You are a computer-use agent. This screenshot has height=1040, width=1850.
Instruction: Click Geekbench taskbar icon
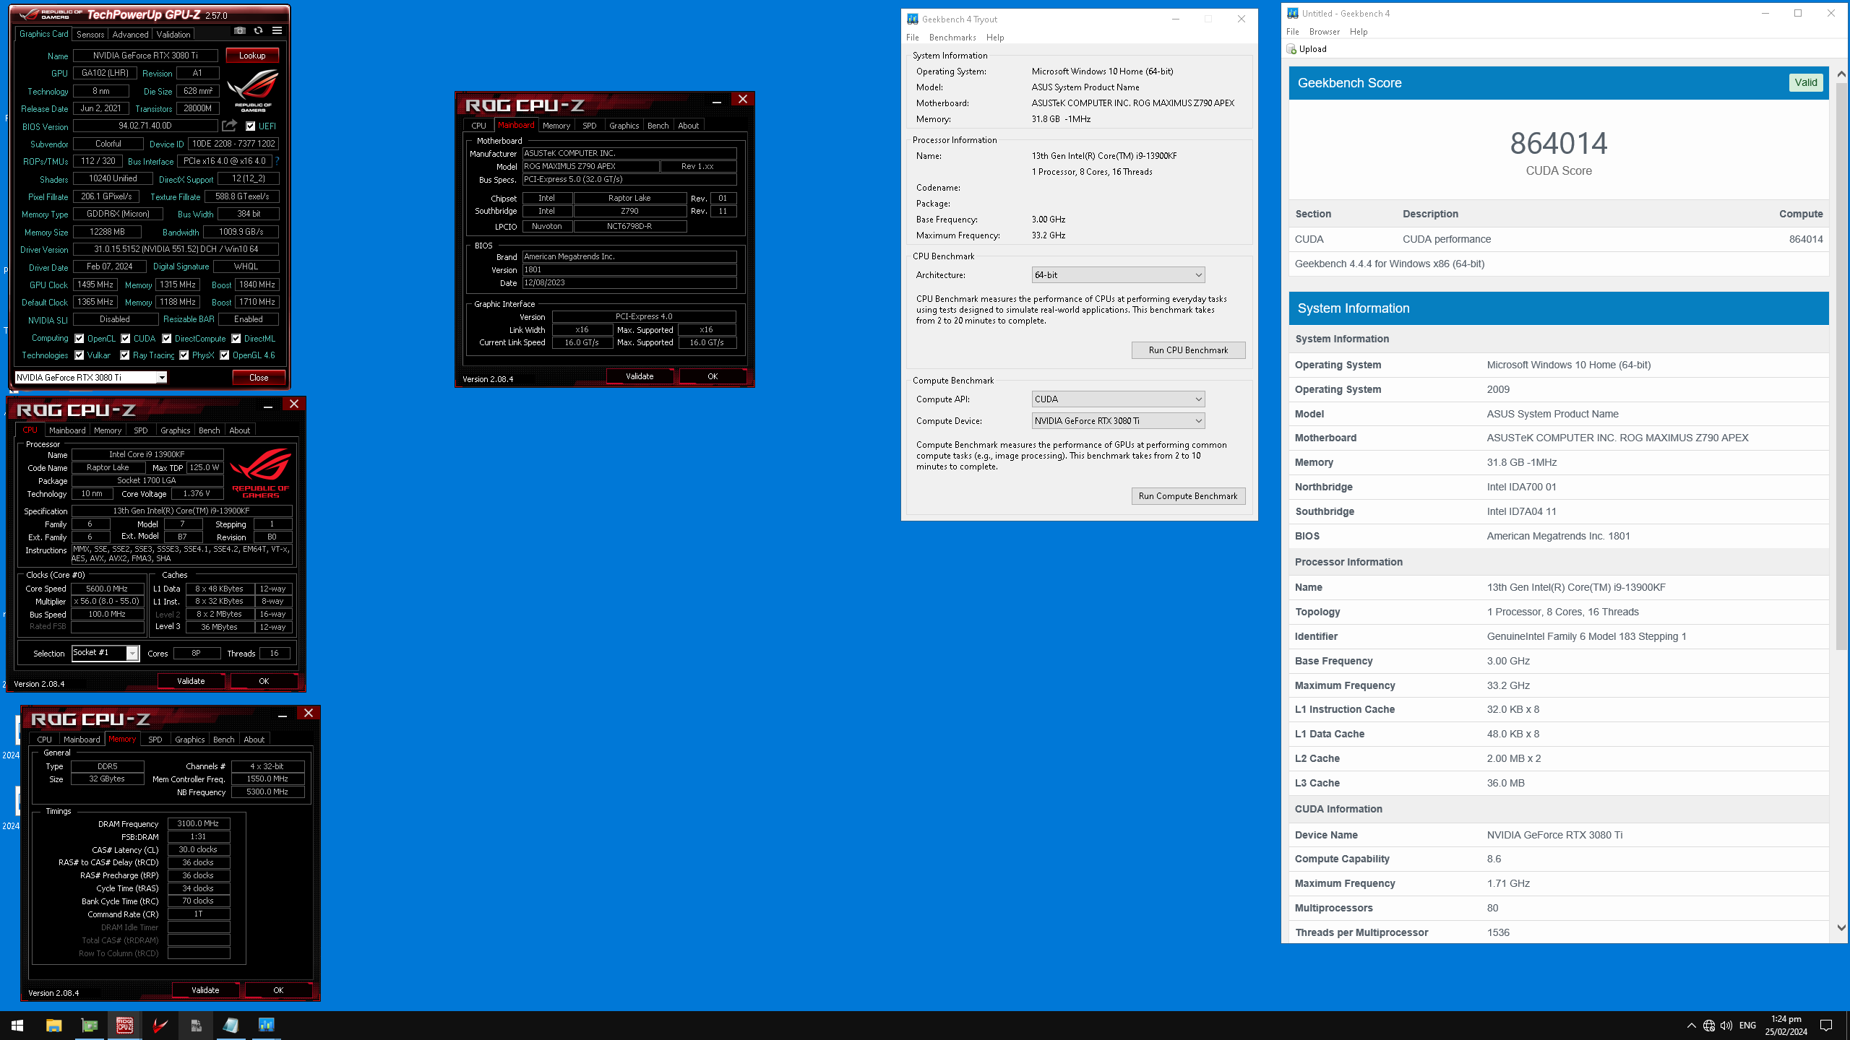pyautogui.click(x=266, y=1025)
